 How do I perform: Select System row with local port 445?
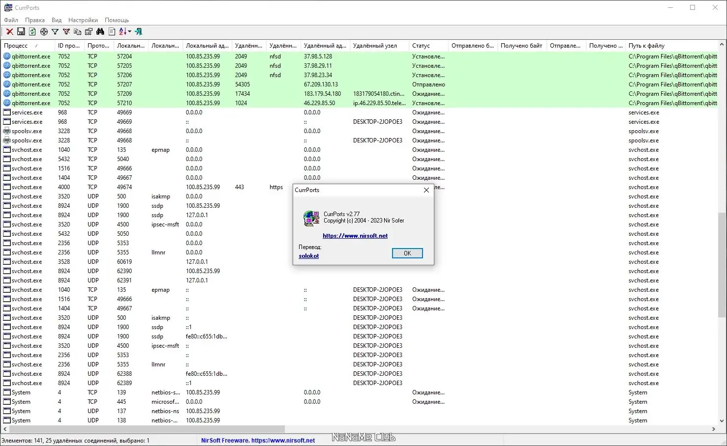click(x=359, y=402)
